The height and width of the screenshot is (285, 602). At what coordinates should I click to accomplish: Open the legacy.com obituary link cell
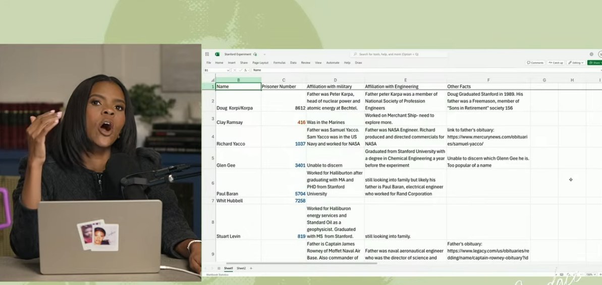(488, 251)
